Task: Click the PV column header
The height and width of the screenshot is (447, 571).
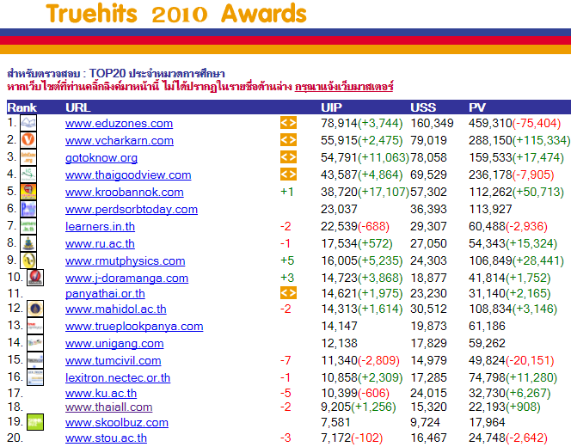Action: click(x=477, y=107)
